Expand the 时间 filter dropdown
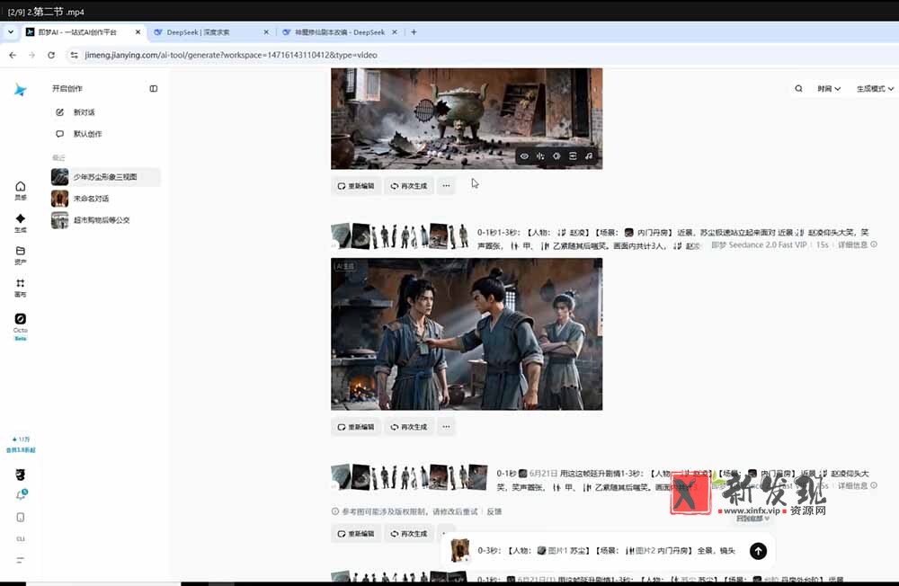 pos(829,88)
